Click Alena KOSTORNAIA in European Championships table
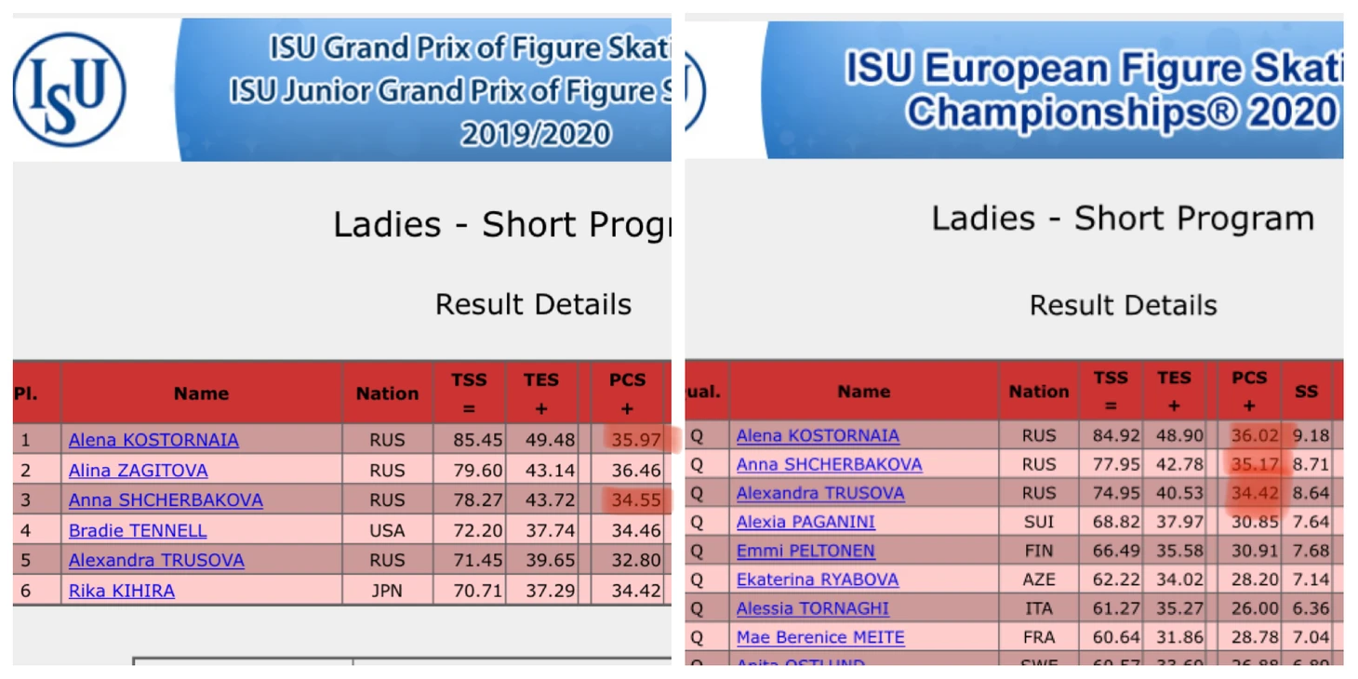 tap(818, 435)
